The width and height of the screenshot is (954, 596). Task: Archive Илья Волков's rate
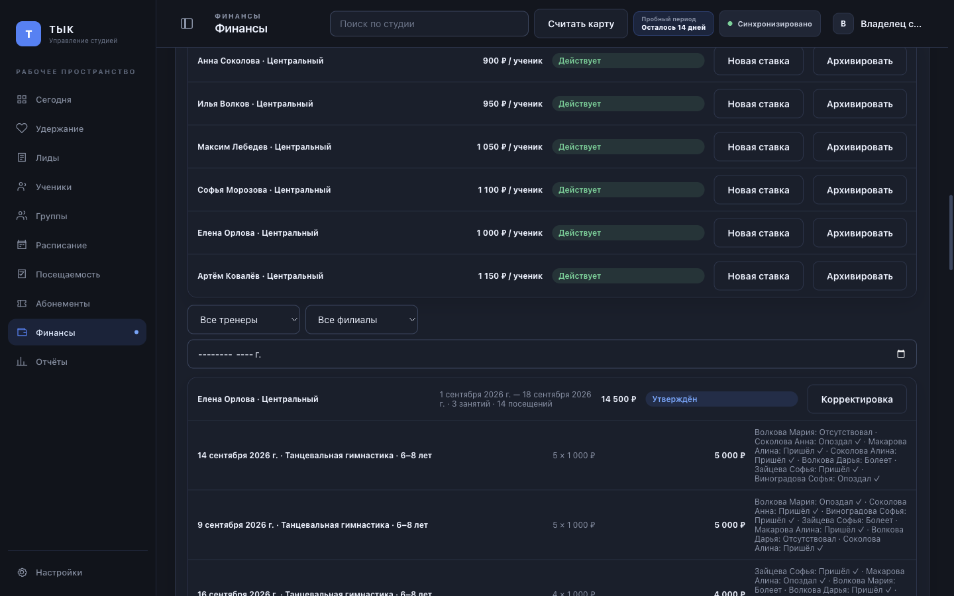[x=860, y=104]
